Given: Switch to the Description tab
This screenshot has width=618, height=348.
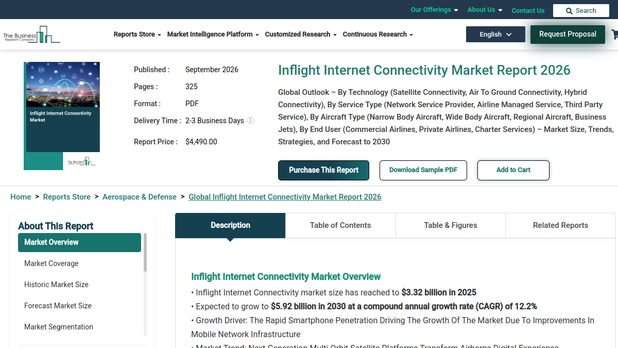Looking at the screenshot, I should pos(230,225).
